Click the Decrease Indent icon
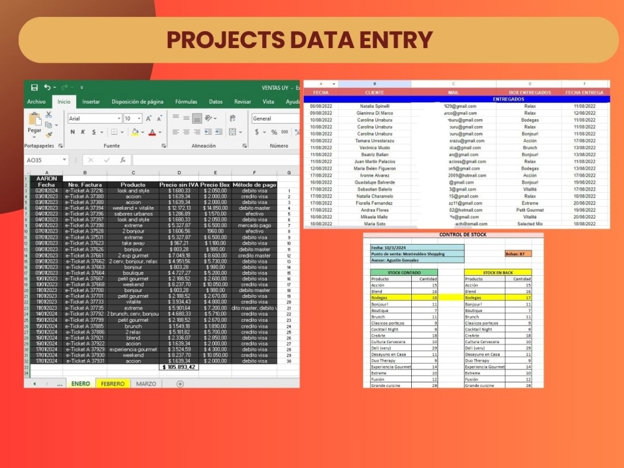The image size is (624, 468). click(x=208, y=132)
